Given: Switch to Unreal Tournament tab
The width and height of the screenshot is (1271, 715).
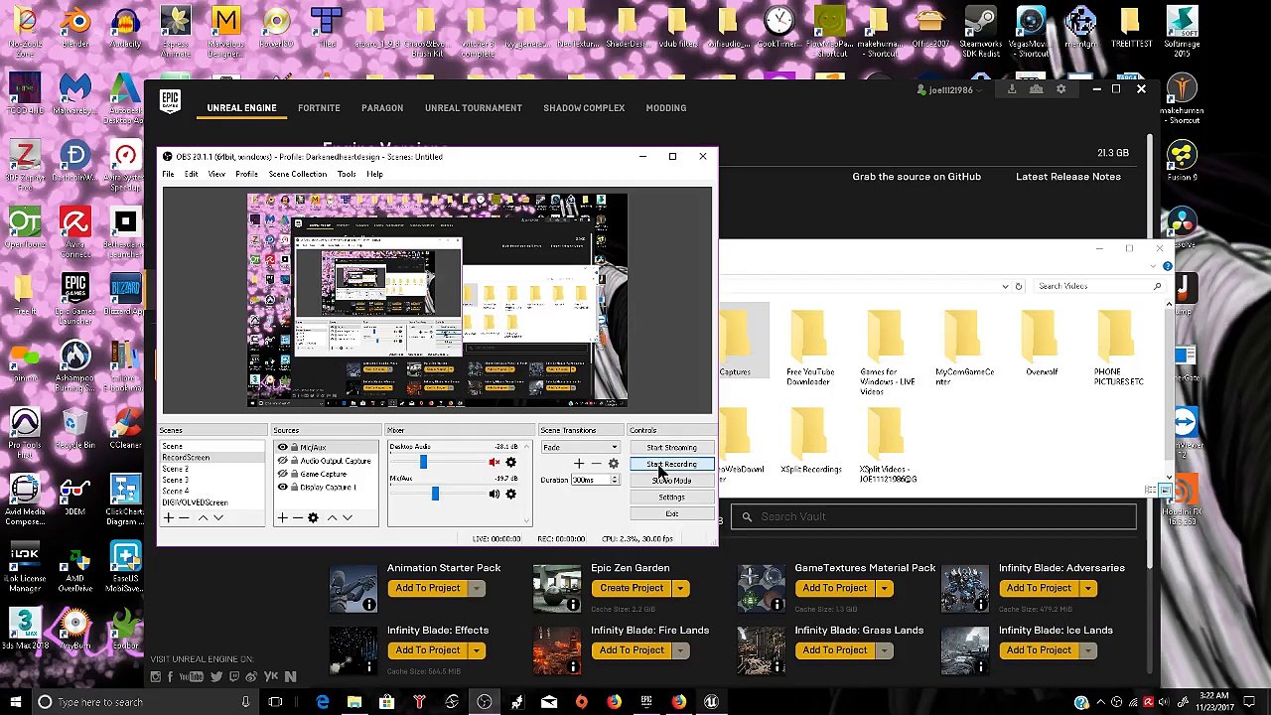Looking at the screenshot, I should [x=473, y=107].
